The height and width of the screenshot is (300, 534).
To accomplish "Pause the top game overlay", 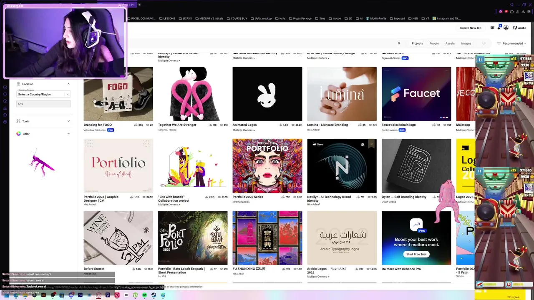I will (480, 60).
